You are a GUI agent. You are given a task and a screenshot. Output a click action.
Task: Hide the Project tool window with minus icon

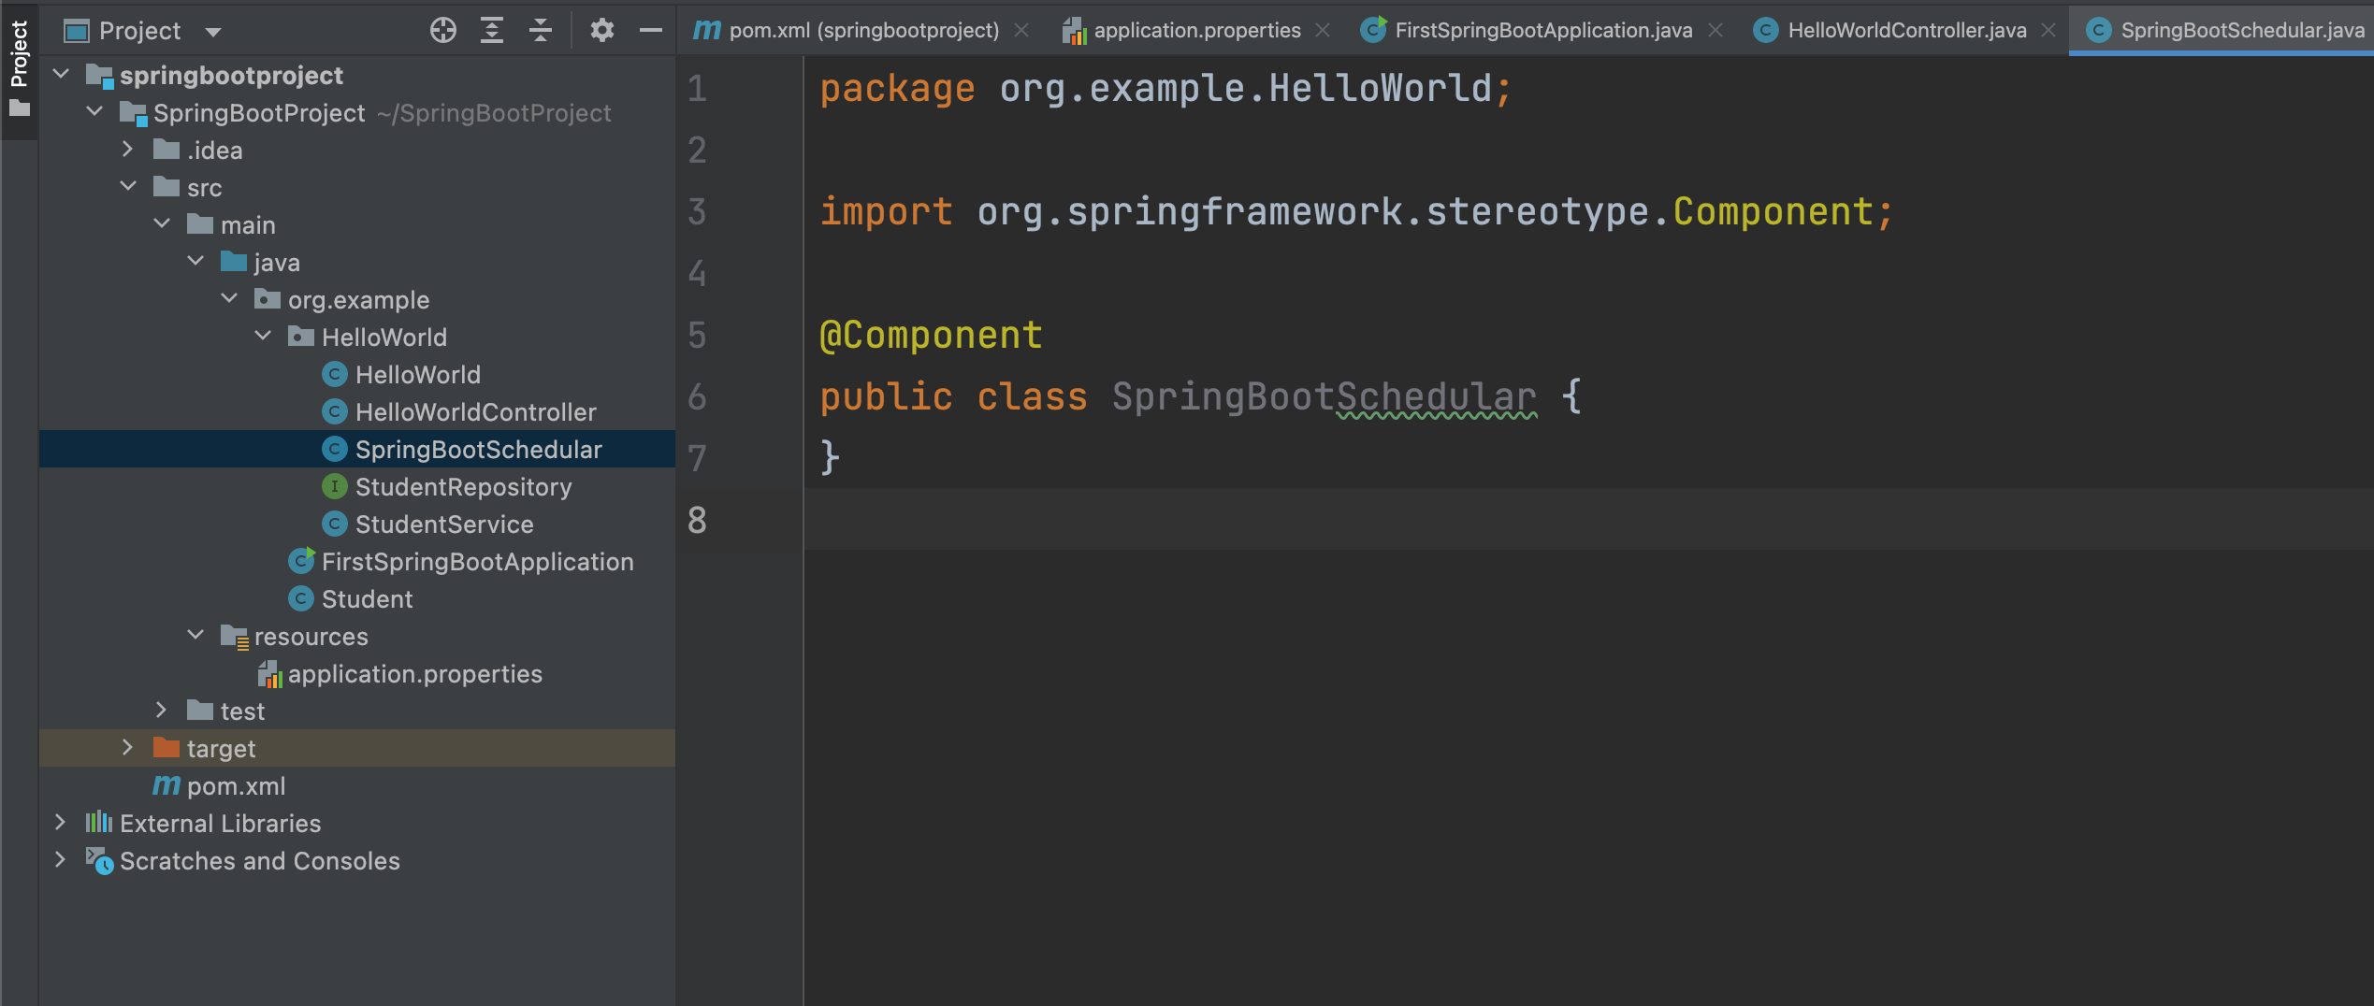(x=651, y=31)
